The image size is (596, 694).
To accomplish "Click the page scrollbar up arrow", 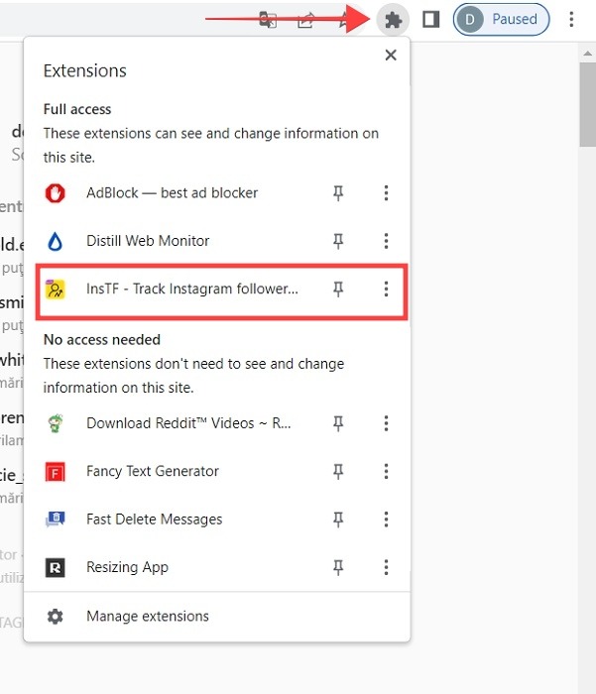I will 588,54.
